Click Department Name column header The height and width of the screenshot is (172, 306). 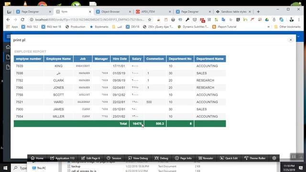[210, 59]
